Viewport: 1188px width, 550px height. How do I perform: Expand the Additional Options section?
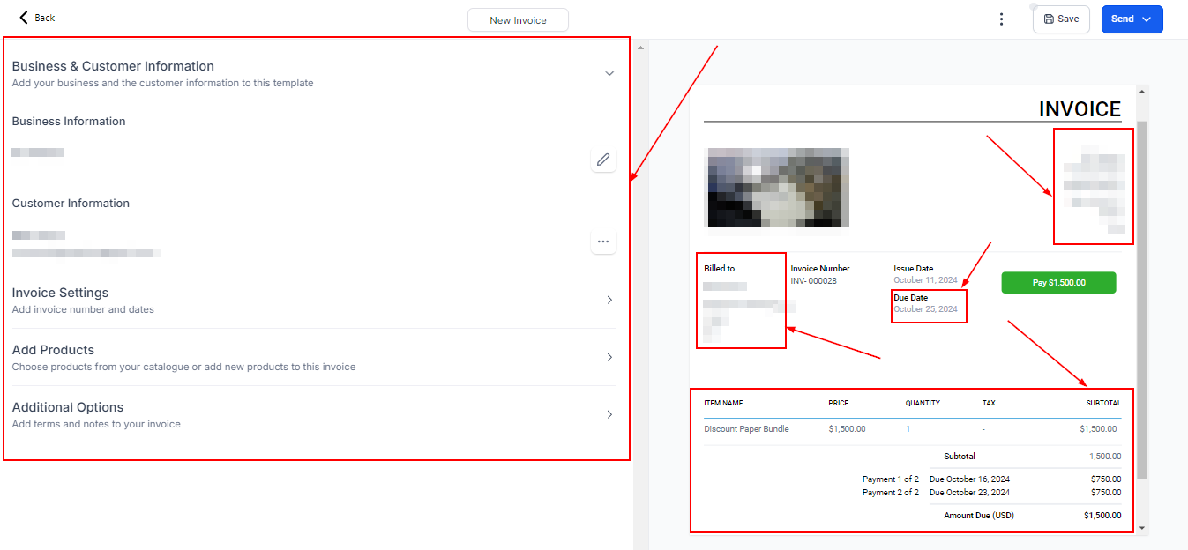[609, 414]
